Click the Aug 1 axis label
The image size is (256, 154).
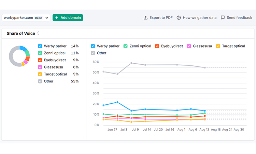pos(181,130)
